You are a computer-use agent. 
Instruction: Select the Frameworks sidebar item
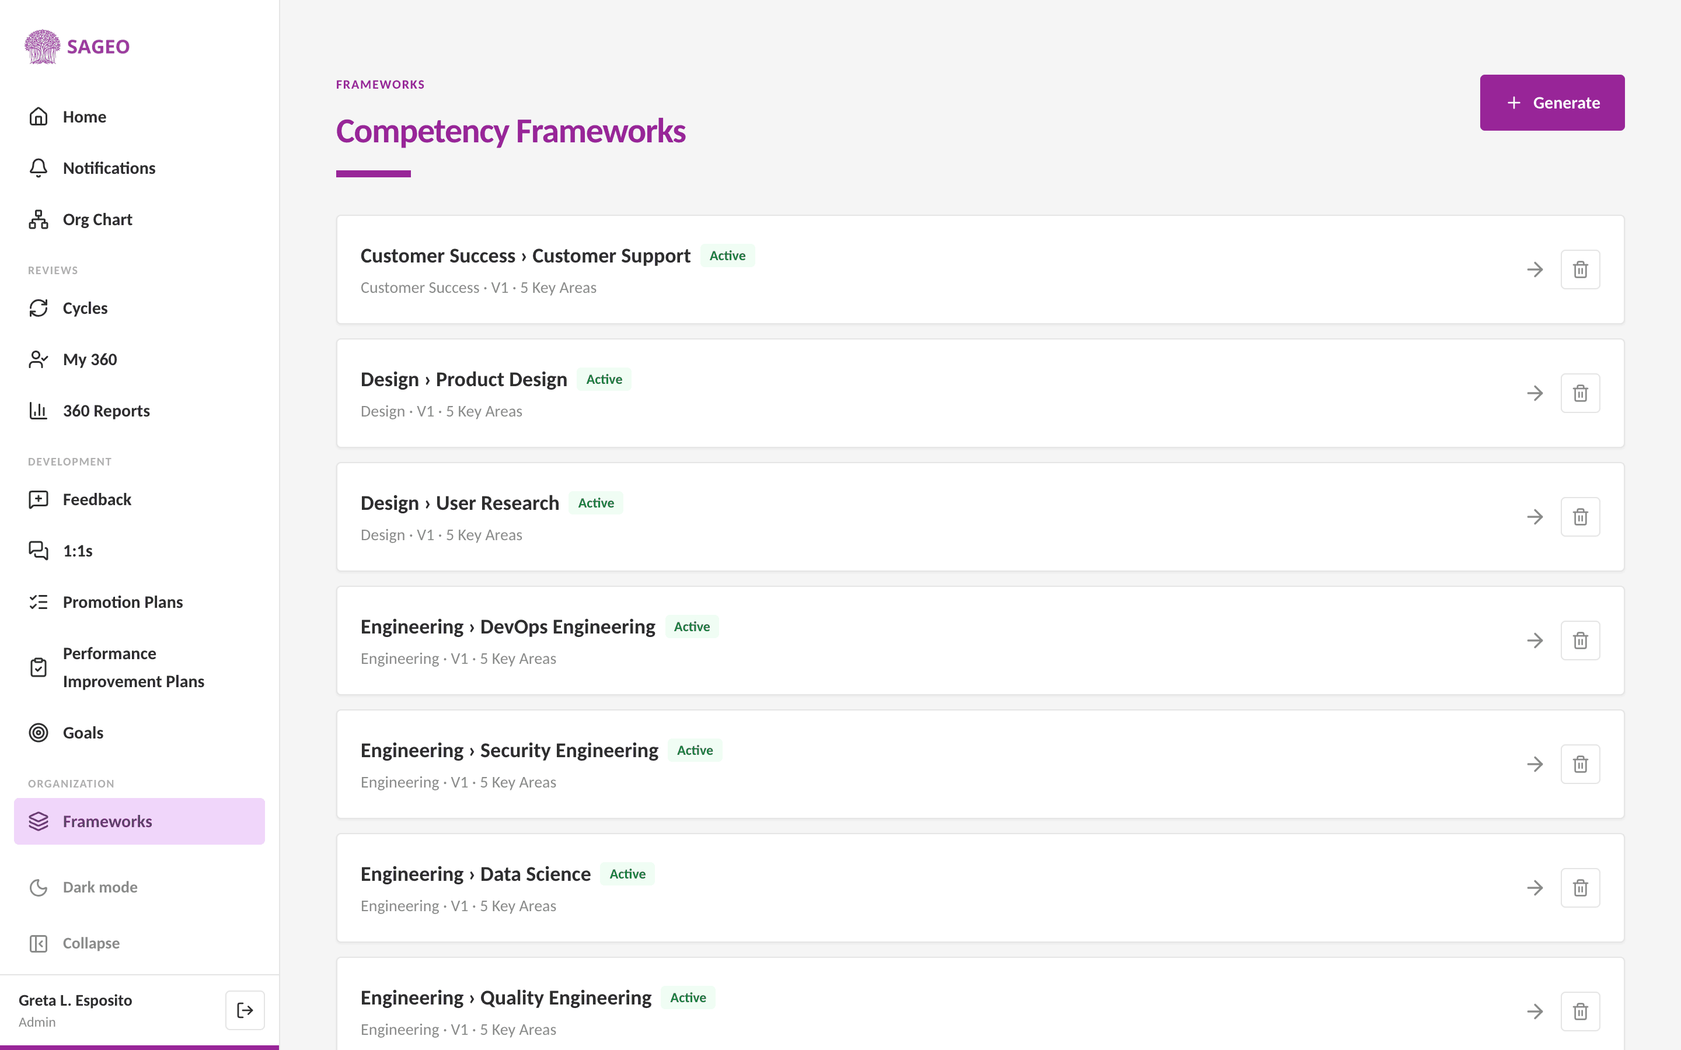(139, 821)
